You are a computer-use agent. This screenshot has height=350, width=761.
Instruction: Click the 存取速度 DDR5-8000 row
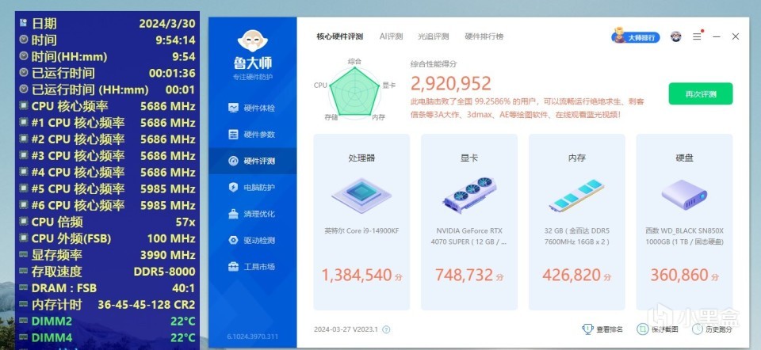tap(107, 271)
